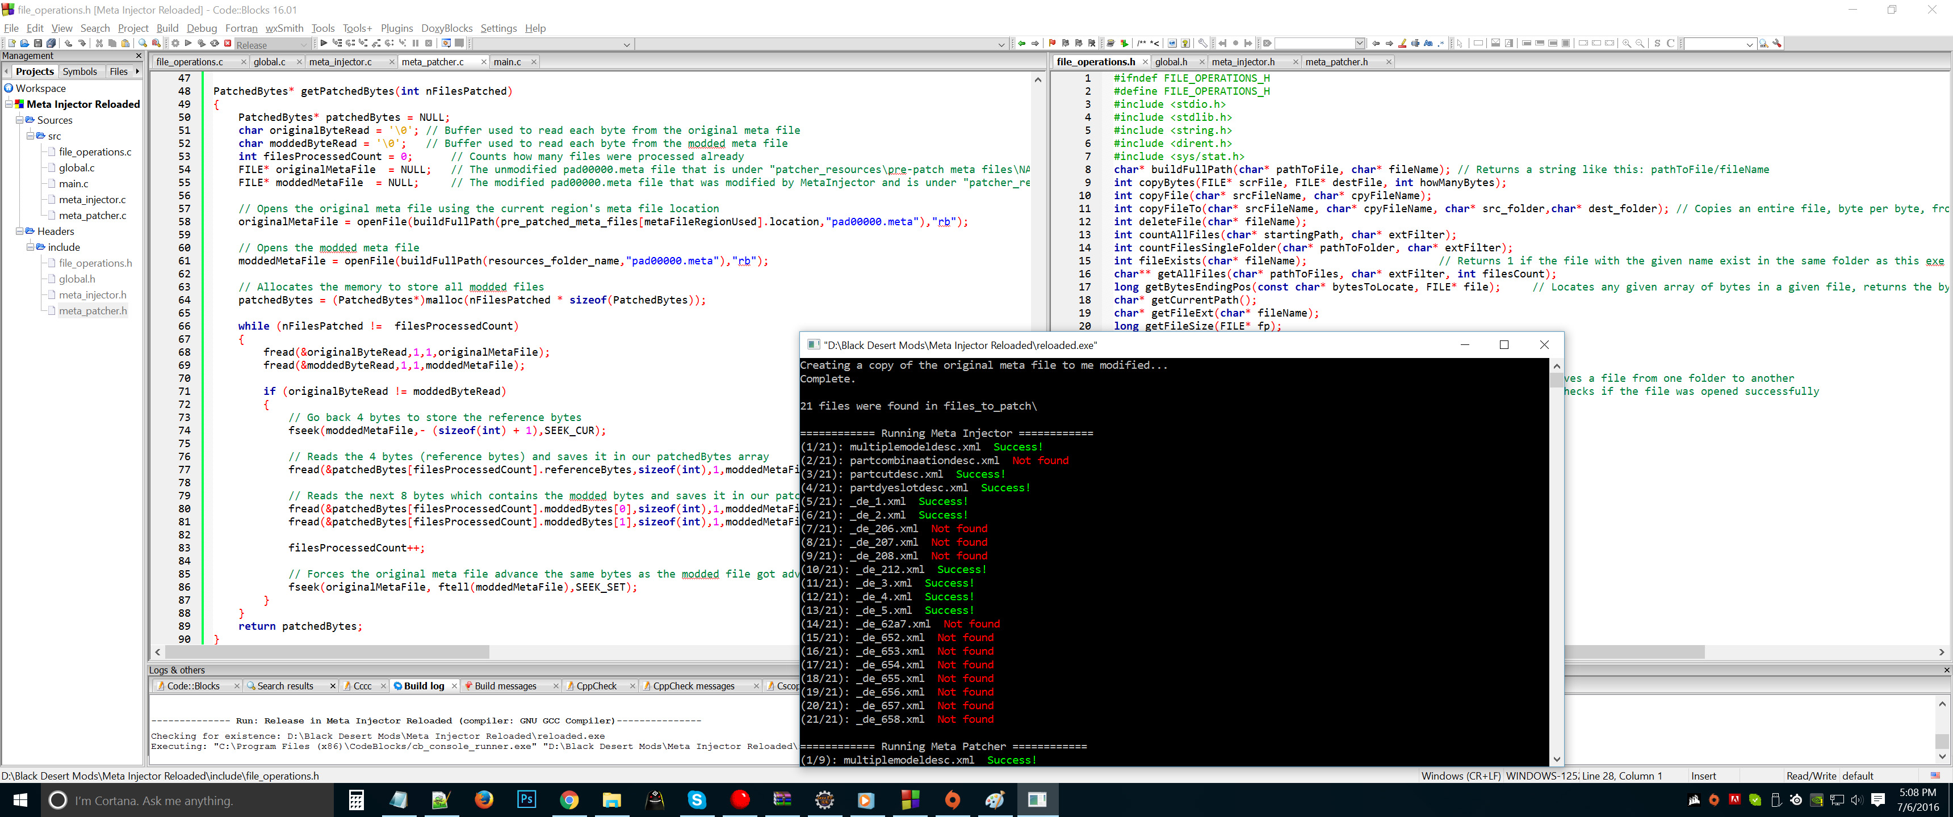Open the Release build target dropdown

pyautogui.click(x=304, y=45)
